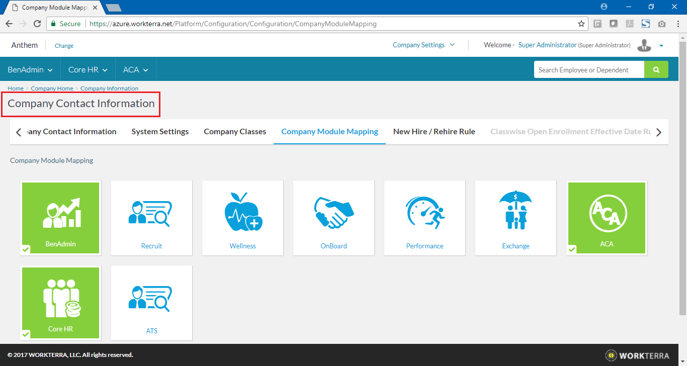687x366 pixels.
Task: Go to Company Home breadcrumb link
Action: pyautogui.click(x=52, y=88)
